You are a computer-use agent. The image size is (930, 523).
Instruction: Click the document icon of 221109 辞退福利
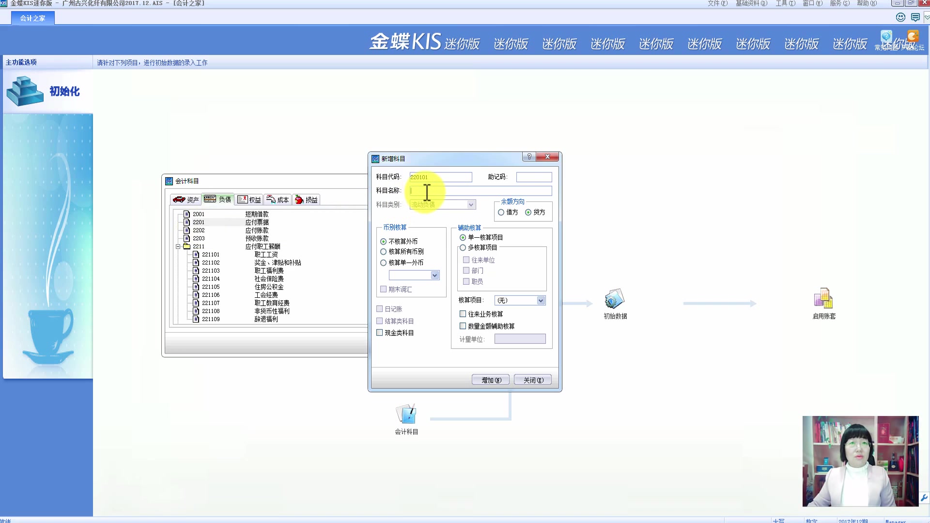tap(196, 319)
